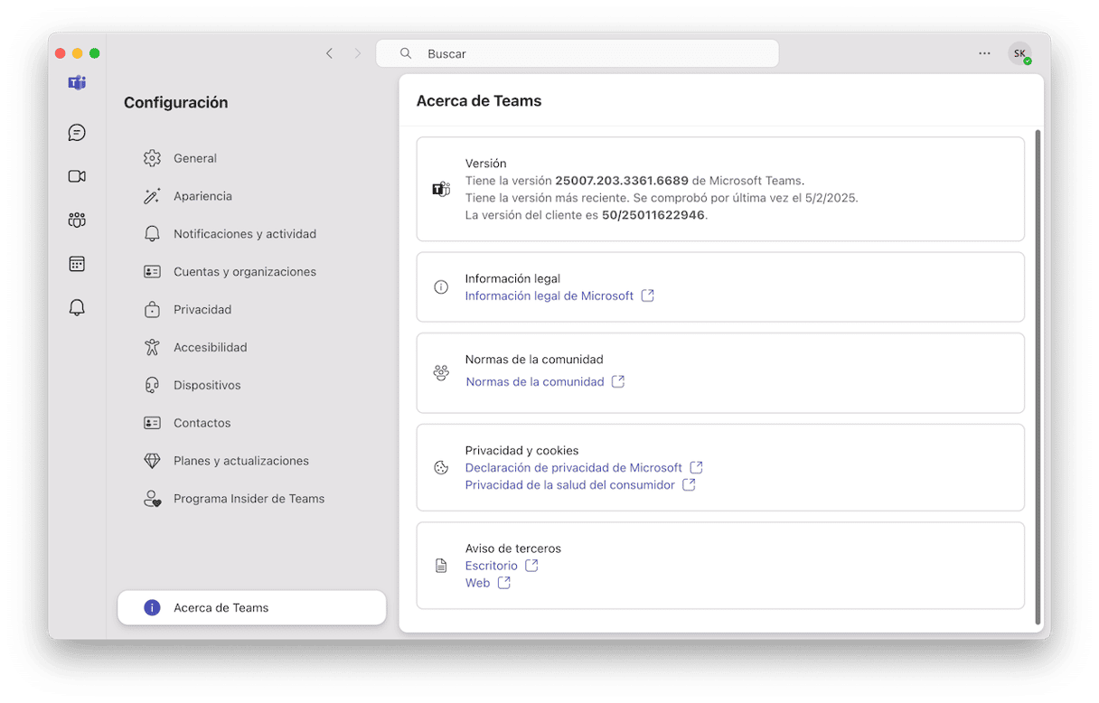Click the headset icon beside Dispositivos
This screenshot has width=1099, height=703.
152,386
